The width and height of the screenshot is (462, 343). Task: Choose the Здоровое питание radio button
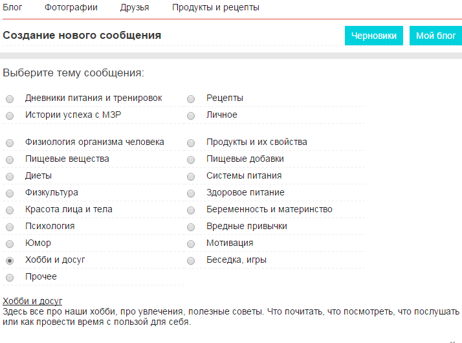(x=191, y=194)
